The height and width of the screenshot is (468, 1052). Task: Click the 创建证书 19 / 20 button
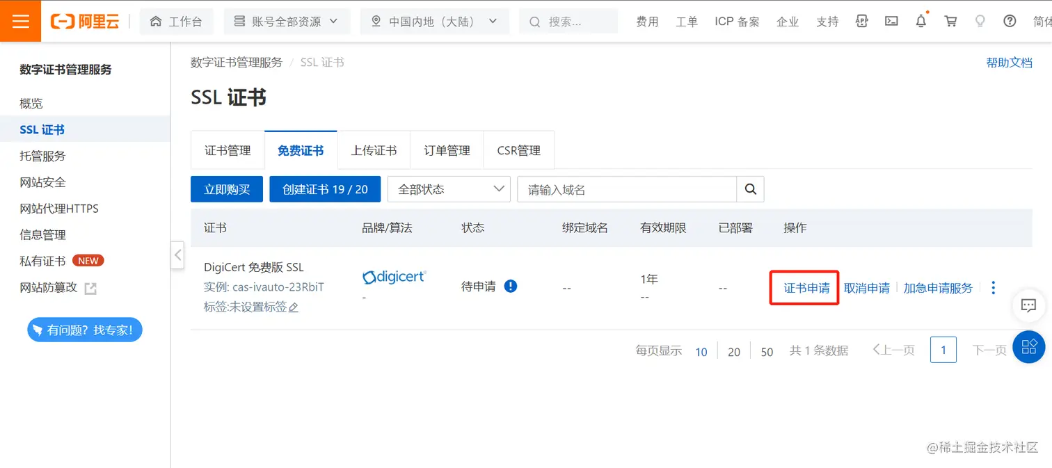coord(325,189)
